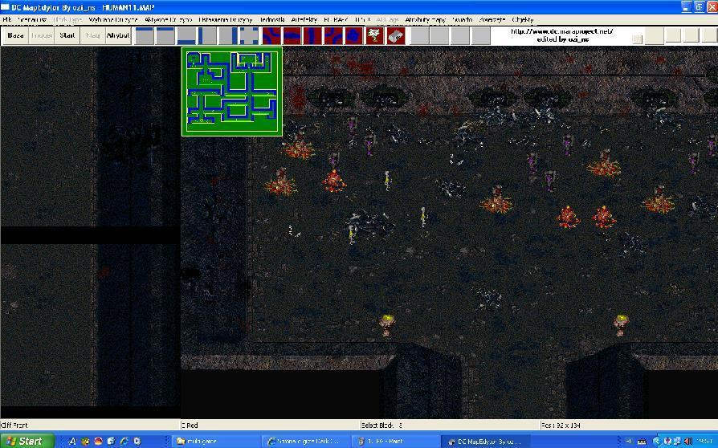This screenshot has width=718, height=448.
Task: Pick the red tile with round blue blob
Action: [x=354, y=35]
